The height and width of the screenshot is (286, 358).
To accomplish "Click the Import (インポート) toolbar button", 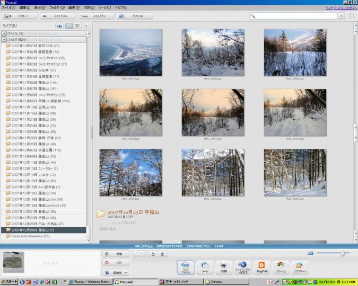I will click(x=20, y=16).
